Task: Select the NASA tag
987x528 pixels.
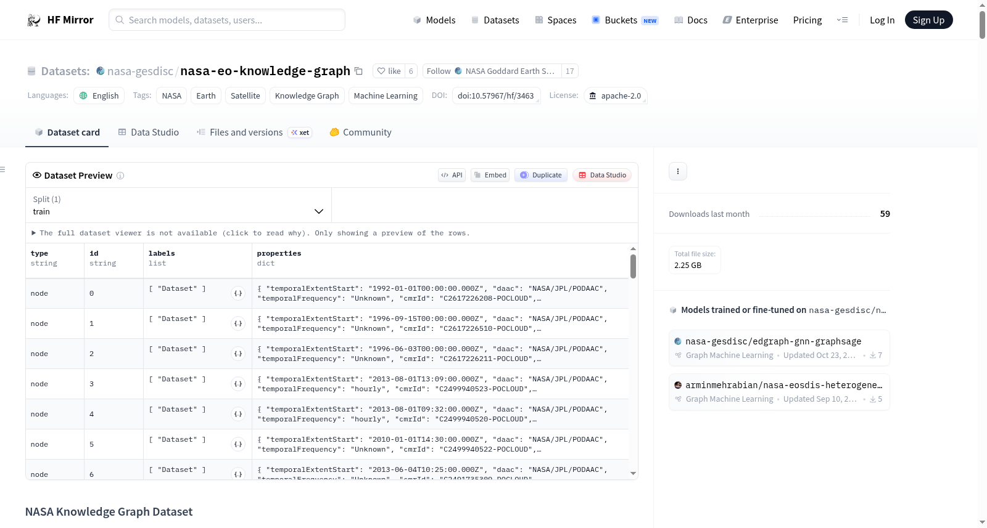Action: [171, 95]
